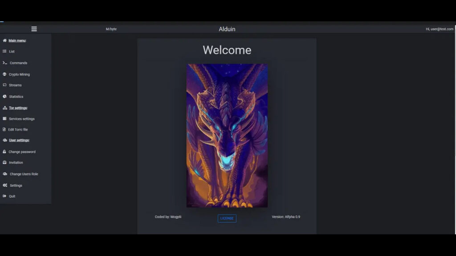
Task: Click the Welcome heading
Action: [227, 50]
